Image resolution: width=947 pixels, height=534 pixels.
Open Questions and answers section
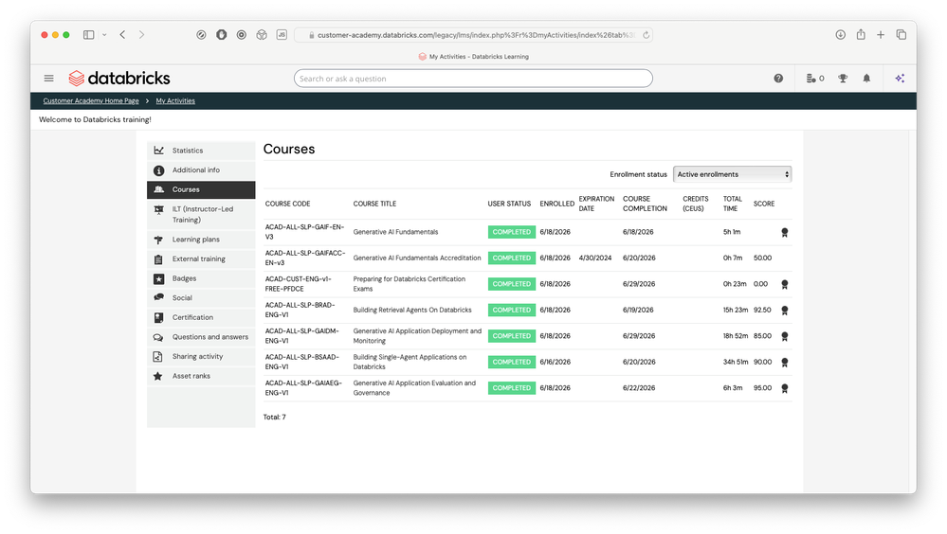pos(201,337)
